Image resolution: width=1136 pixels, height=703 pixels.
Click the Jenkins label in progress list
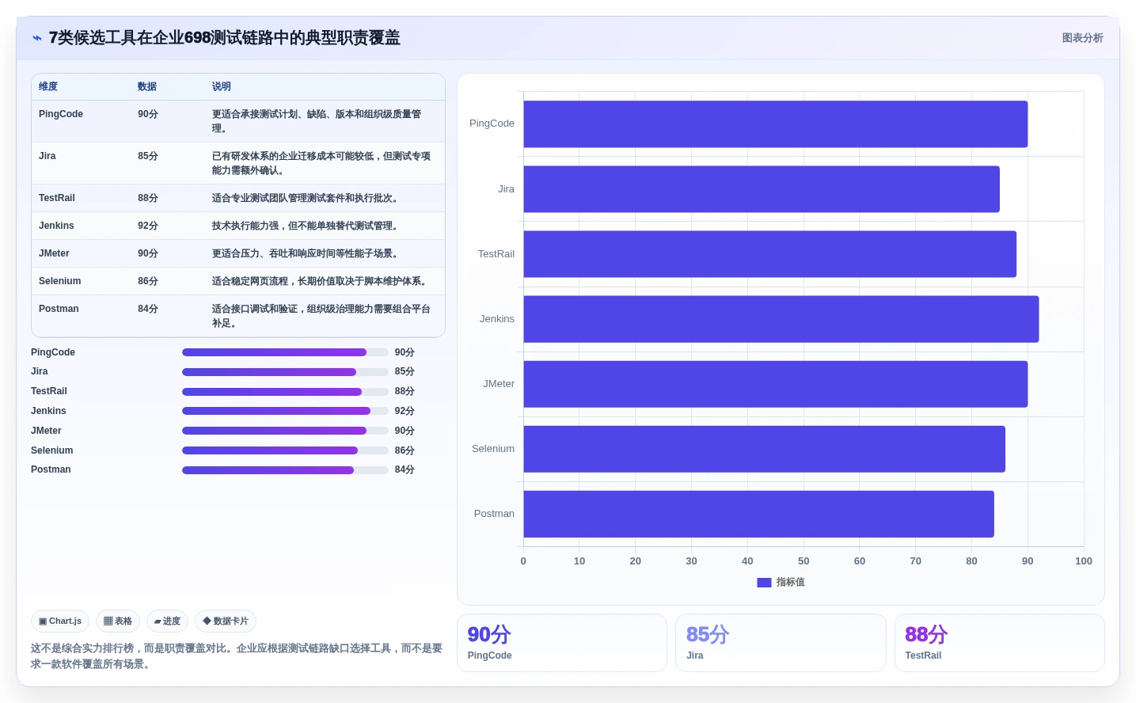point(48,411)
